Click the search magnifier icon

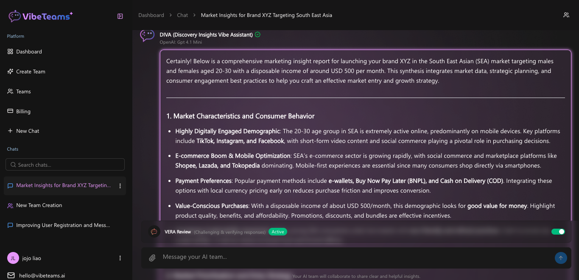pyautogui.click(x=13, y=165)
